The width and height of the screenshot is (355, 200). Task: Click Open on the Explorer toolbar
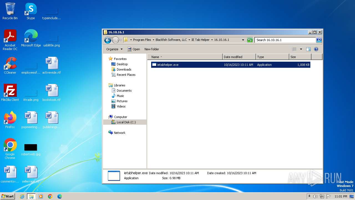pos(134,49)
